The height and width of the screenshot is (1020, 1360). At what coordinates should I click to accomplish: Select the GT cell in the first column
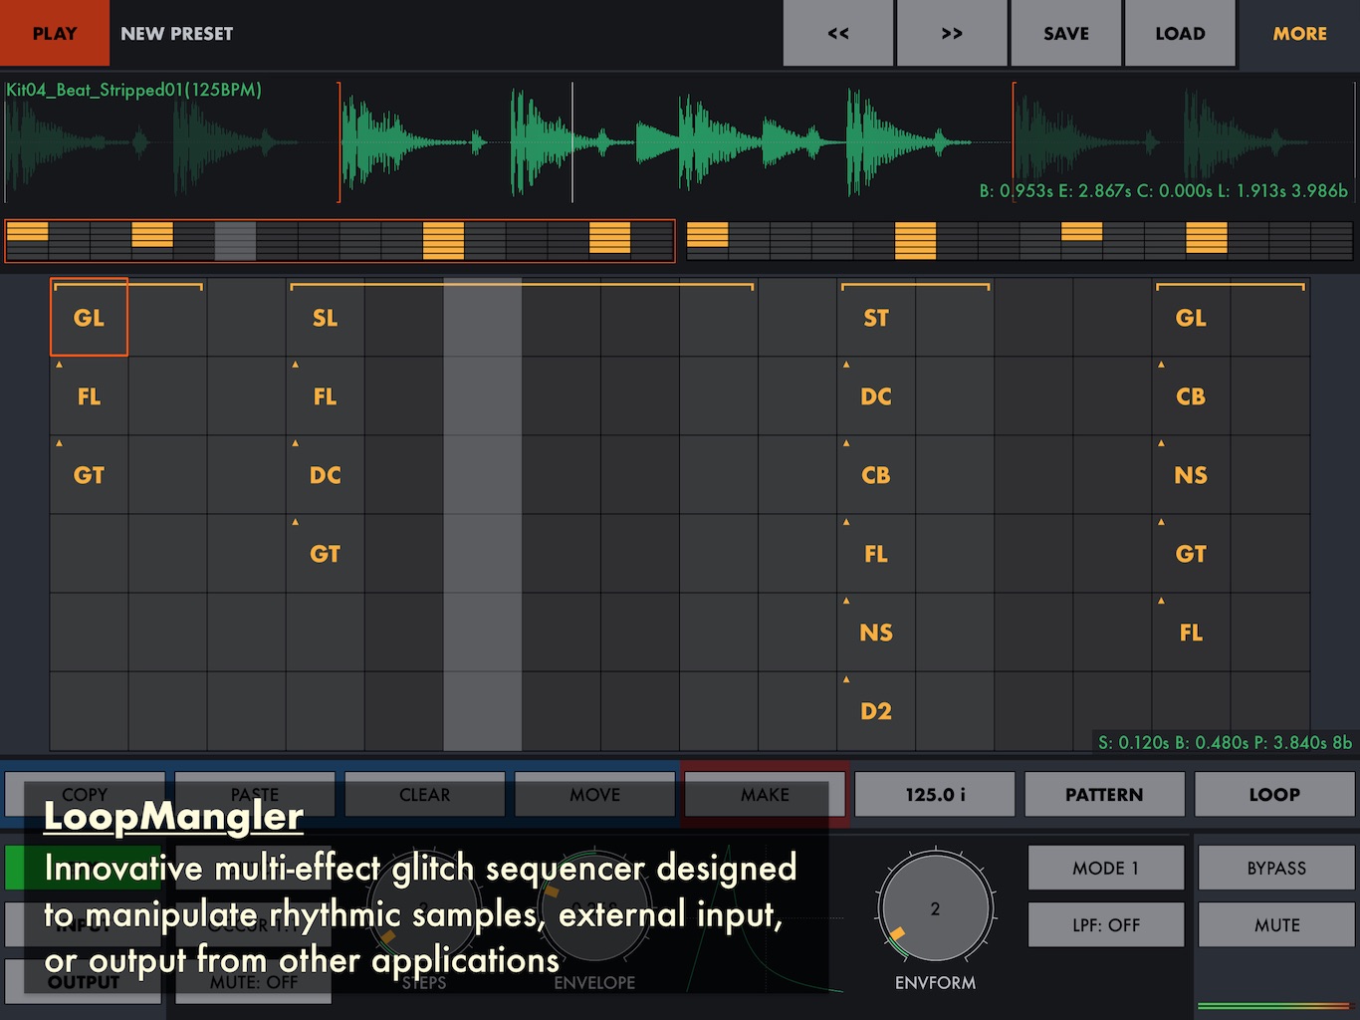click(89, 475)
